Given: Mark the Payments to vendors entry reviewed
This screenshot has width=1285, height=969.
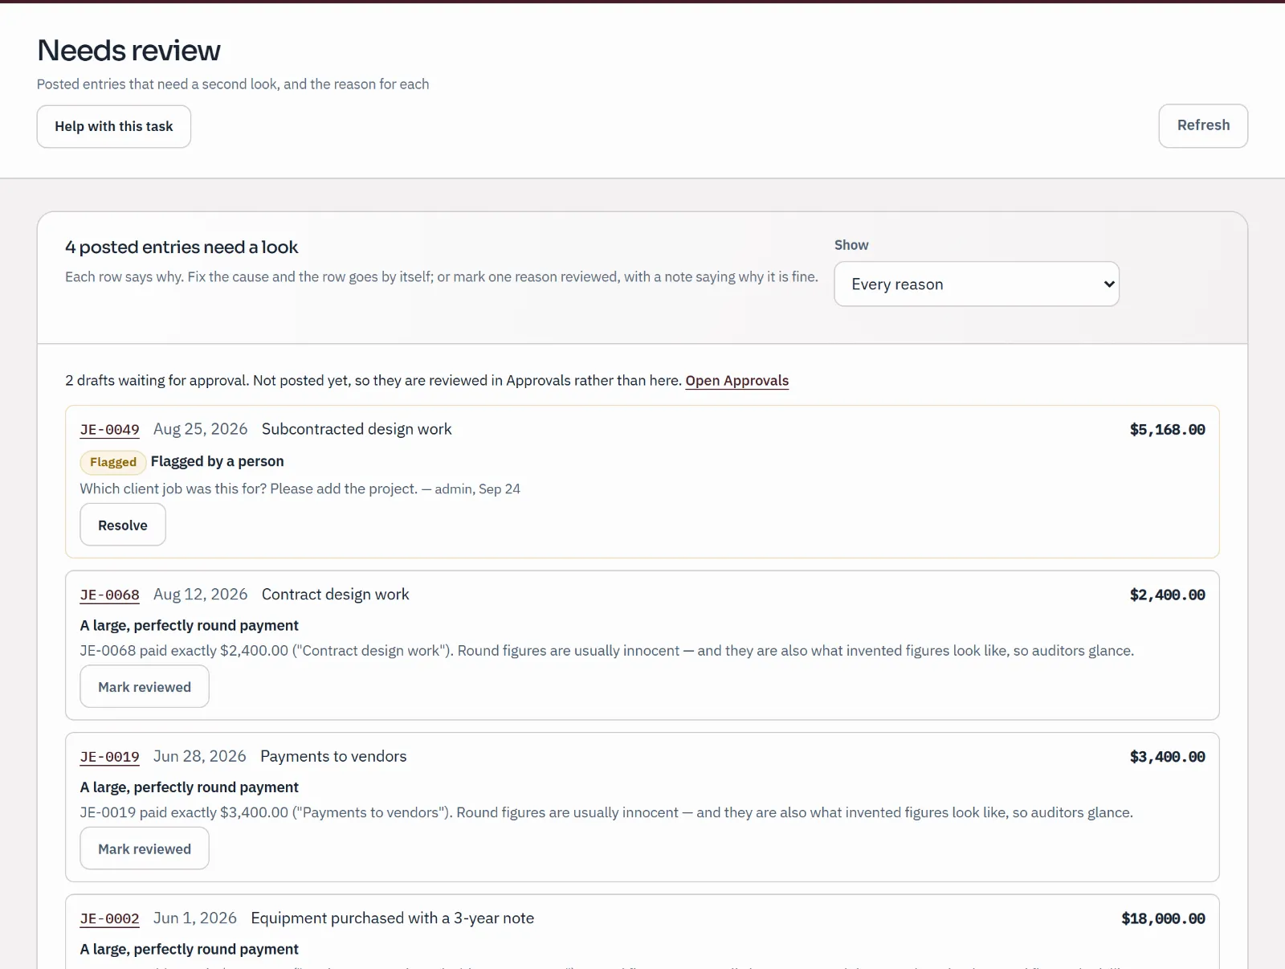Looking at the screenshot, I should 145,848.
